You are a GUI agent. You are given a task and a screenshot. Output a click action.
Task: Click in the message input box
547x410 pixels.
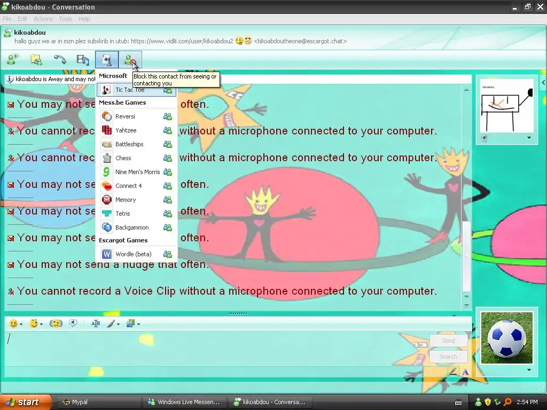coord(216,349)
